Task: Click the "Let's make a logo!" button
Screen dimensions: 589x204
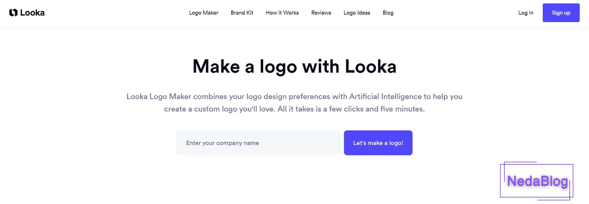Action: coord(378,143)
